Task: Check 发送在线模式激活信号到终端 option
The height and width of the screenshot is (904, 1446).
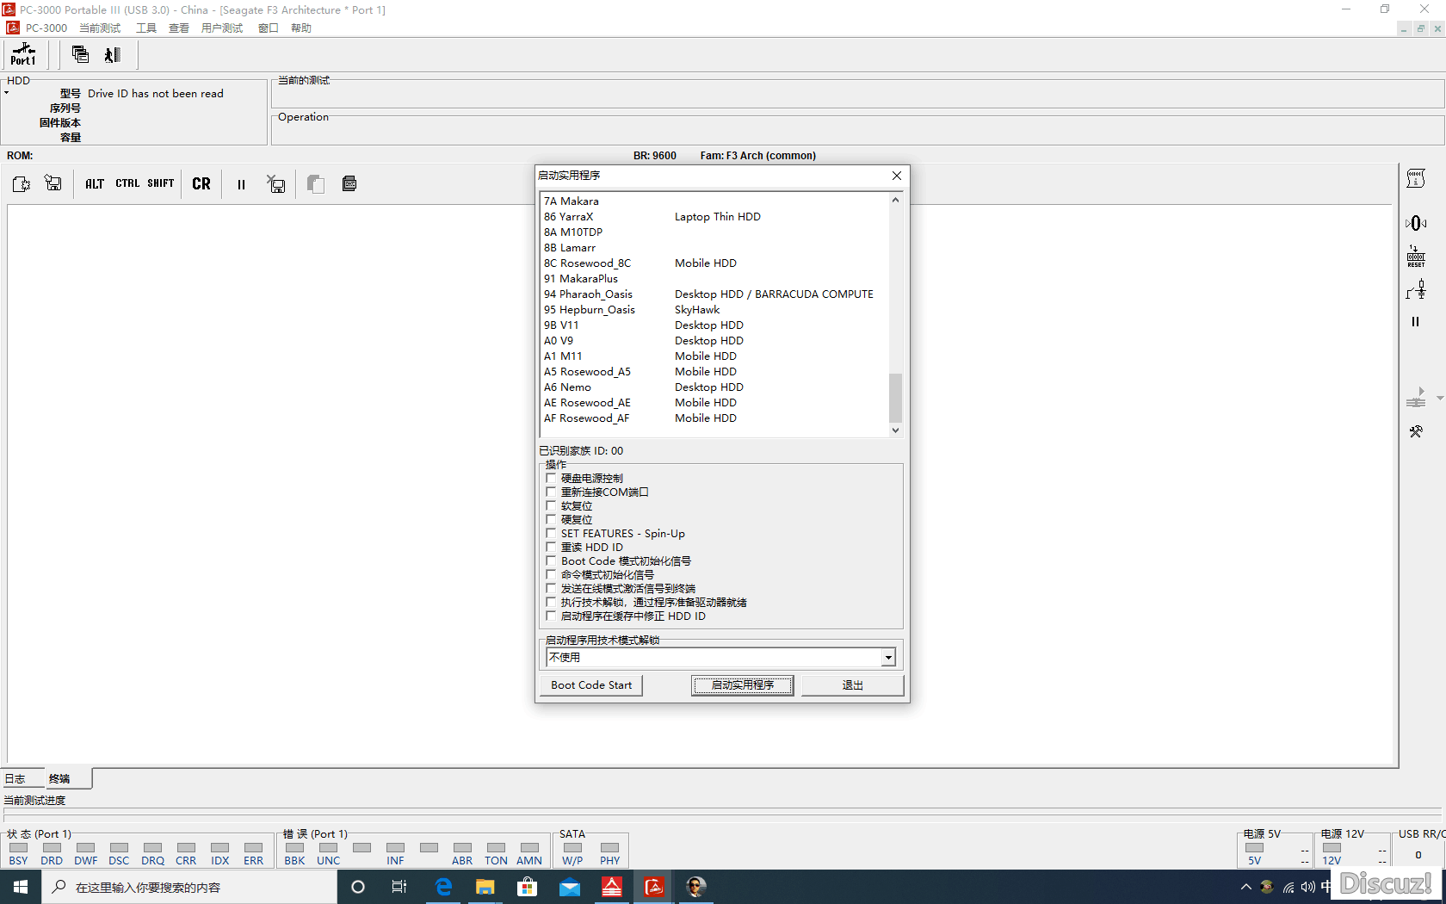Action: pyautogui.click(x=551, y=588)
